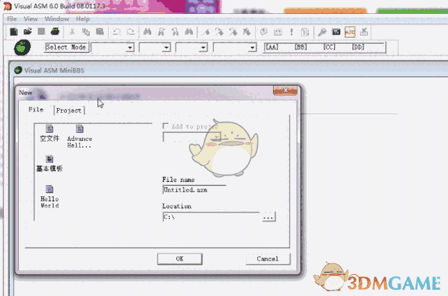Open the View menu
Screen dimensions: 448x296
click(31, 19)
